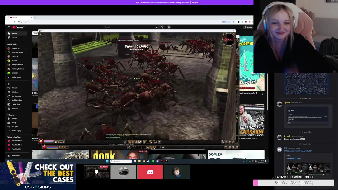Open imgur.com/a/73kROTD link in Discord

click(x=298, y=151)
